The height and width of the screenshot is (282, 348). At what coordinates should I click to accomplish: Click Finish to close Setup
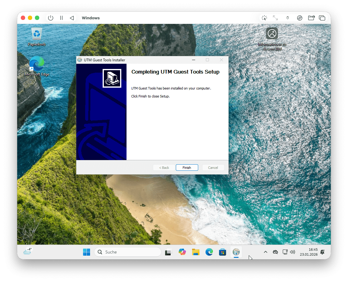click(187, 168)
